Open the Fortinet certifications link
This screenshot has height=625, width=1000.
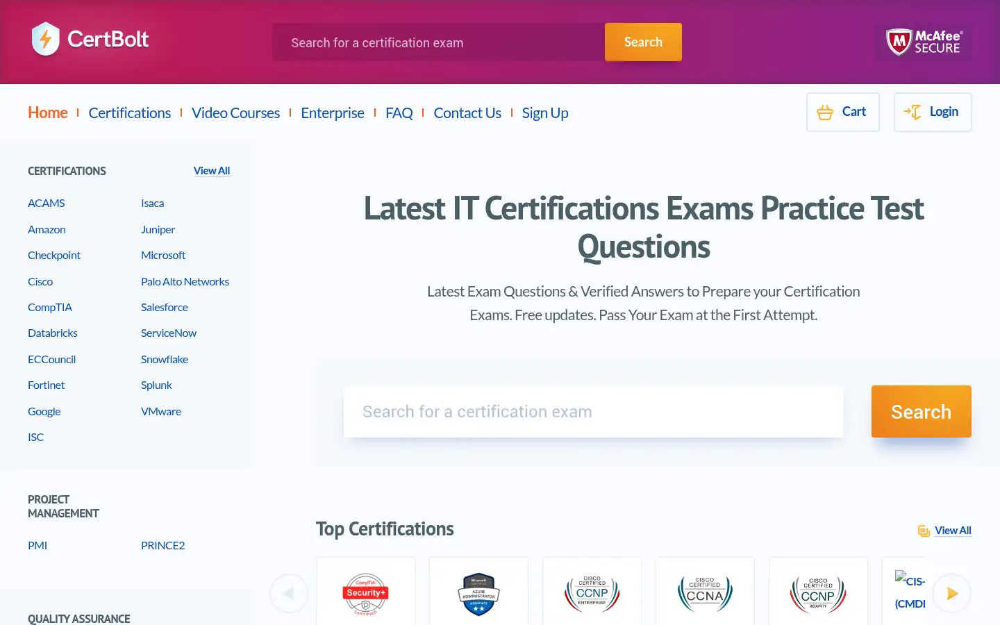47,385
